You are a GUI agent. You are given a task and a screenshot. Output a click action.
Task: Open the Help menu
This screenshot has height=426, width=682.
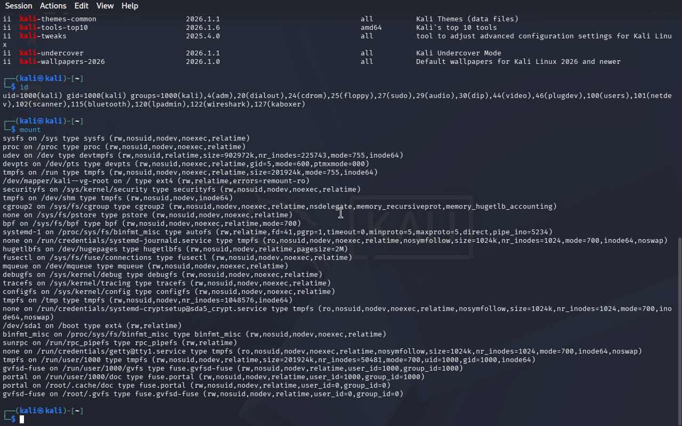129,6
